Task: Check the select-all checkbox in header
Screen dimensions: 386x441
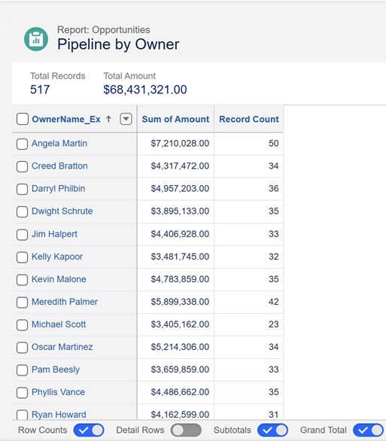Action: 23,119
